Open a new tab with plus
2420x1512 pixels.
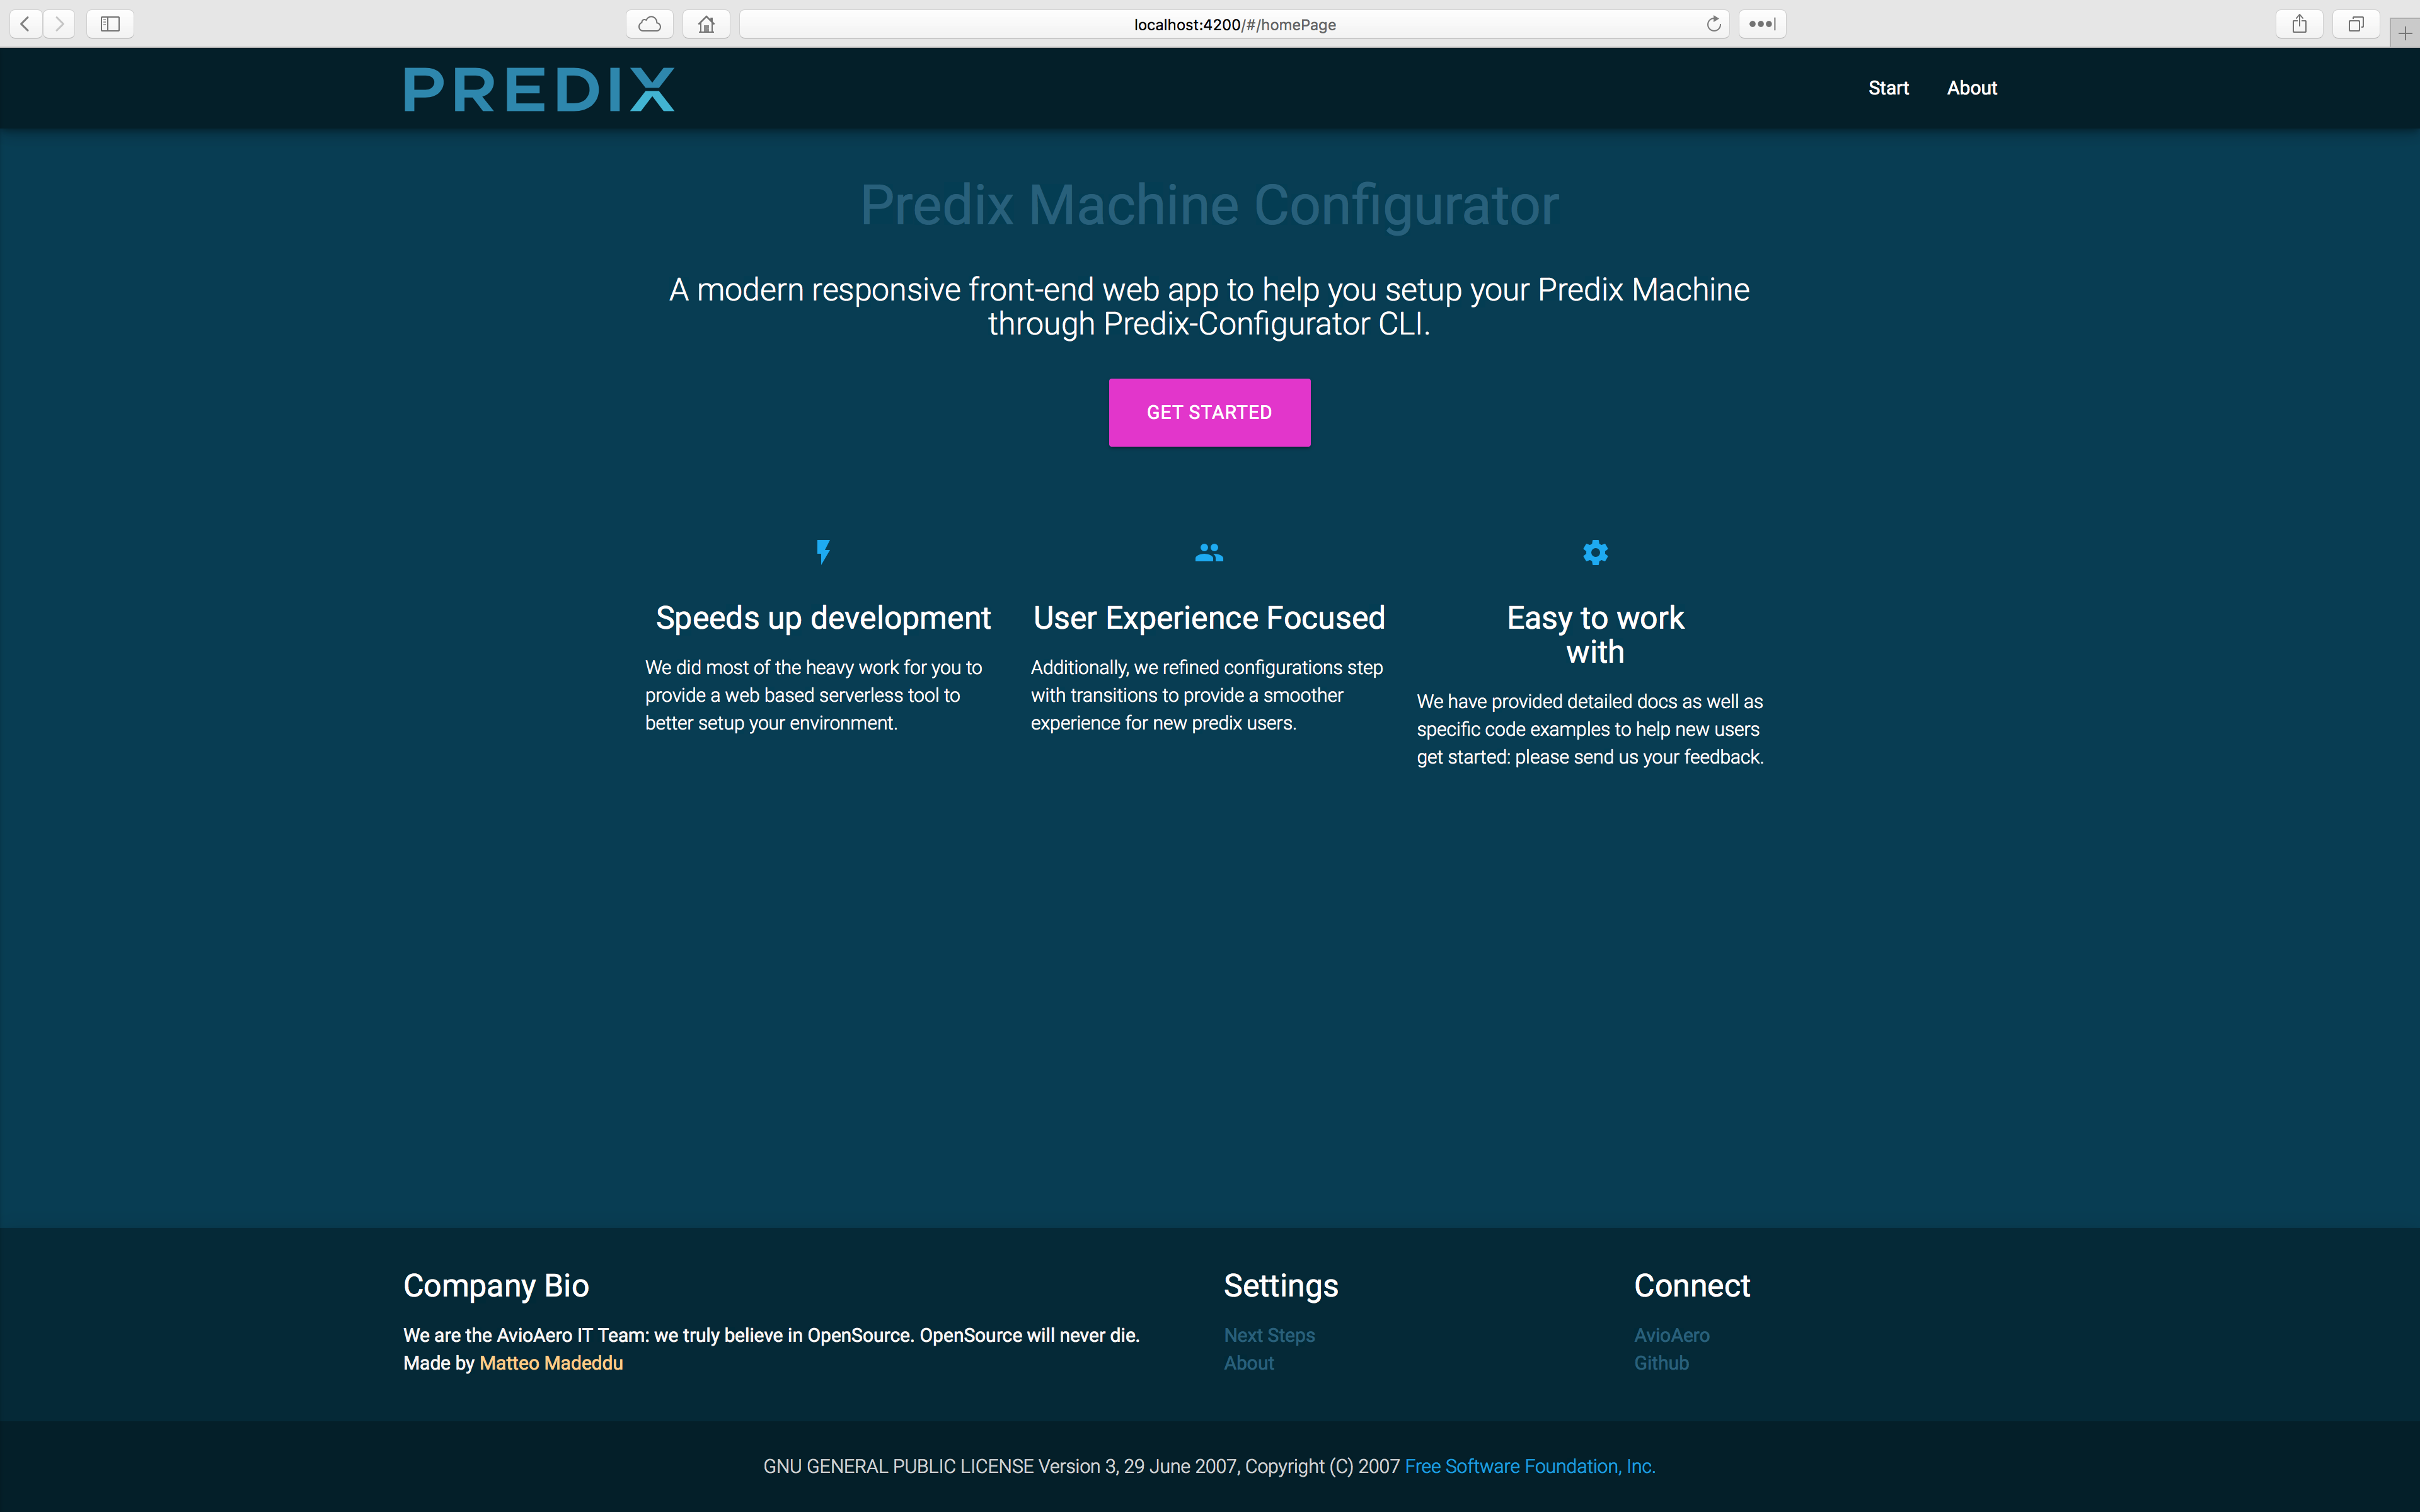click(x=2405, y=33)
